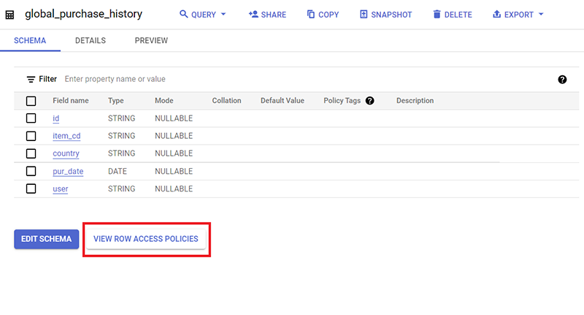Screen dimensions: 584x315
Task: Expand the Export dropdown arrow
Action: (x=541, y=15)
